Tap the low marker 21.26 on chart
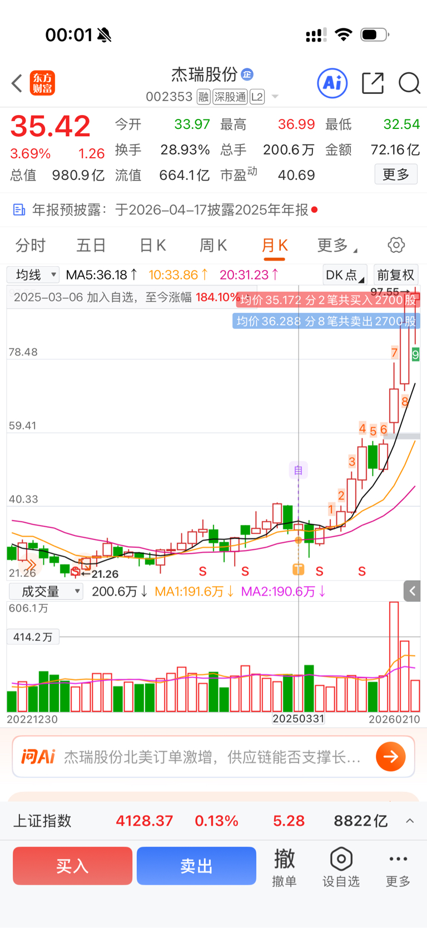This screenshot has height=928, width=427. tap(100, 574)
